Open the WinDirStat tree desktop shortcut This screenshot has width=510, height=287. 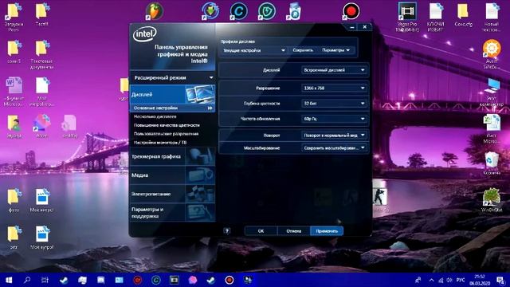click(x=492, y=200)
